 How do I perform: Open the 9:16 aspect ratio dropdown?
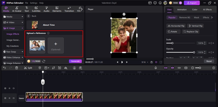coord(145,62)
